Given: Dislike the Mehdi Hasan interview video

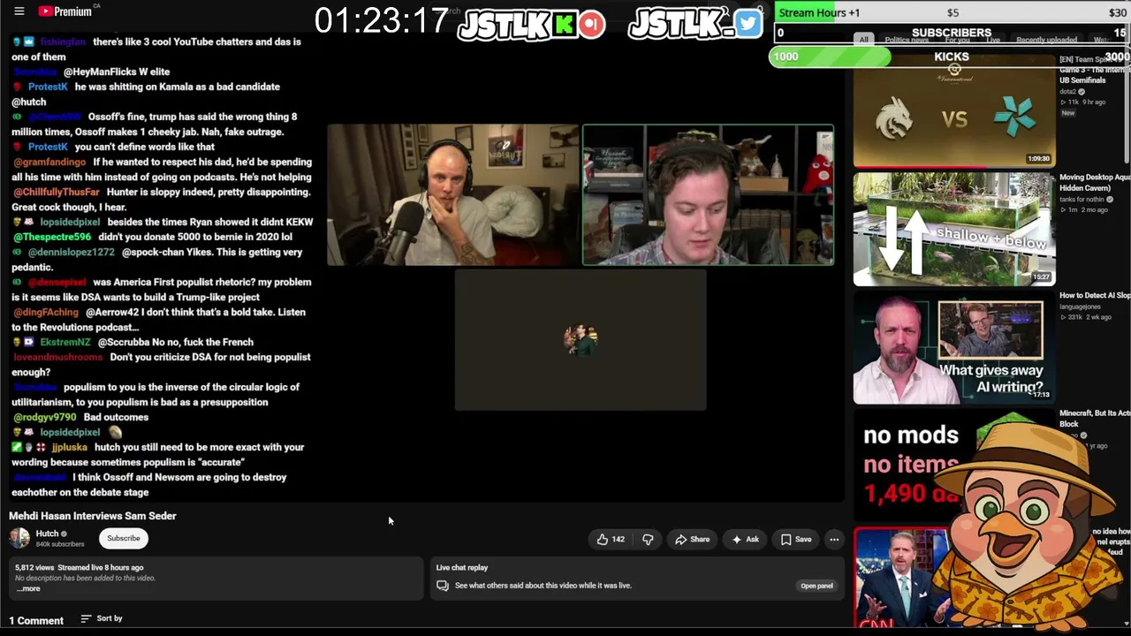Looking at the screenshot, I should [x=648, y=539].
